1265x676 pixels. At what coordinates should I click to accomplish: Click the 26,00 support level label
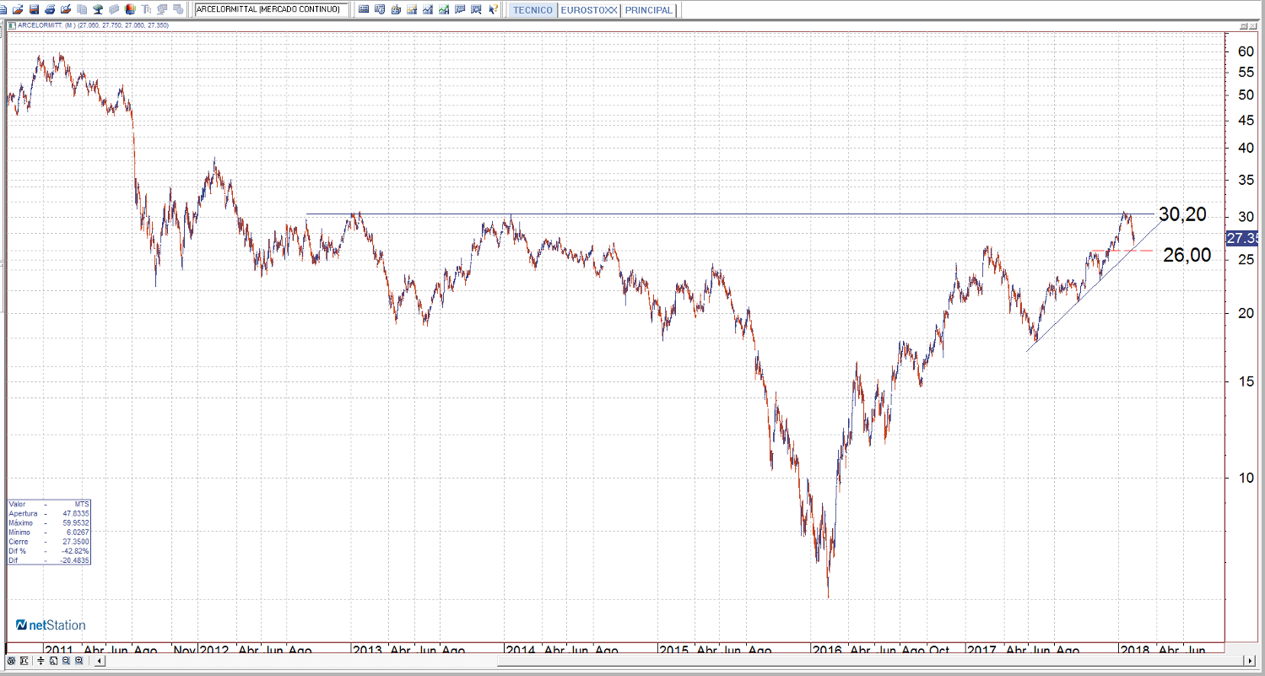coord(1187,255)
